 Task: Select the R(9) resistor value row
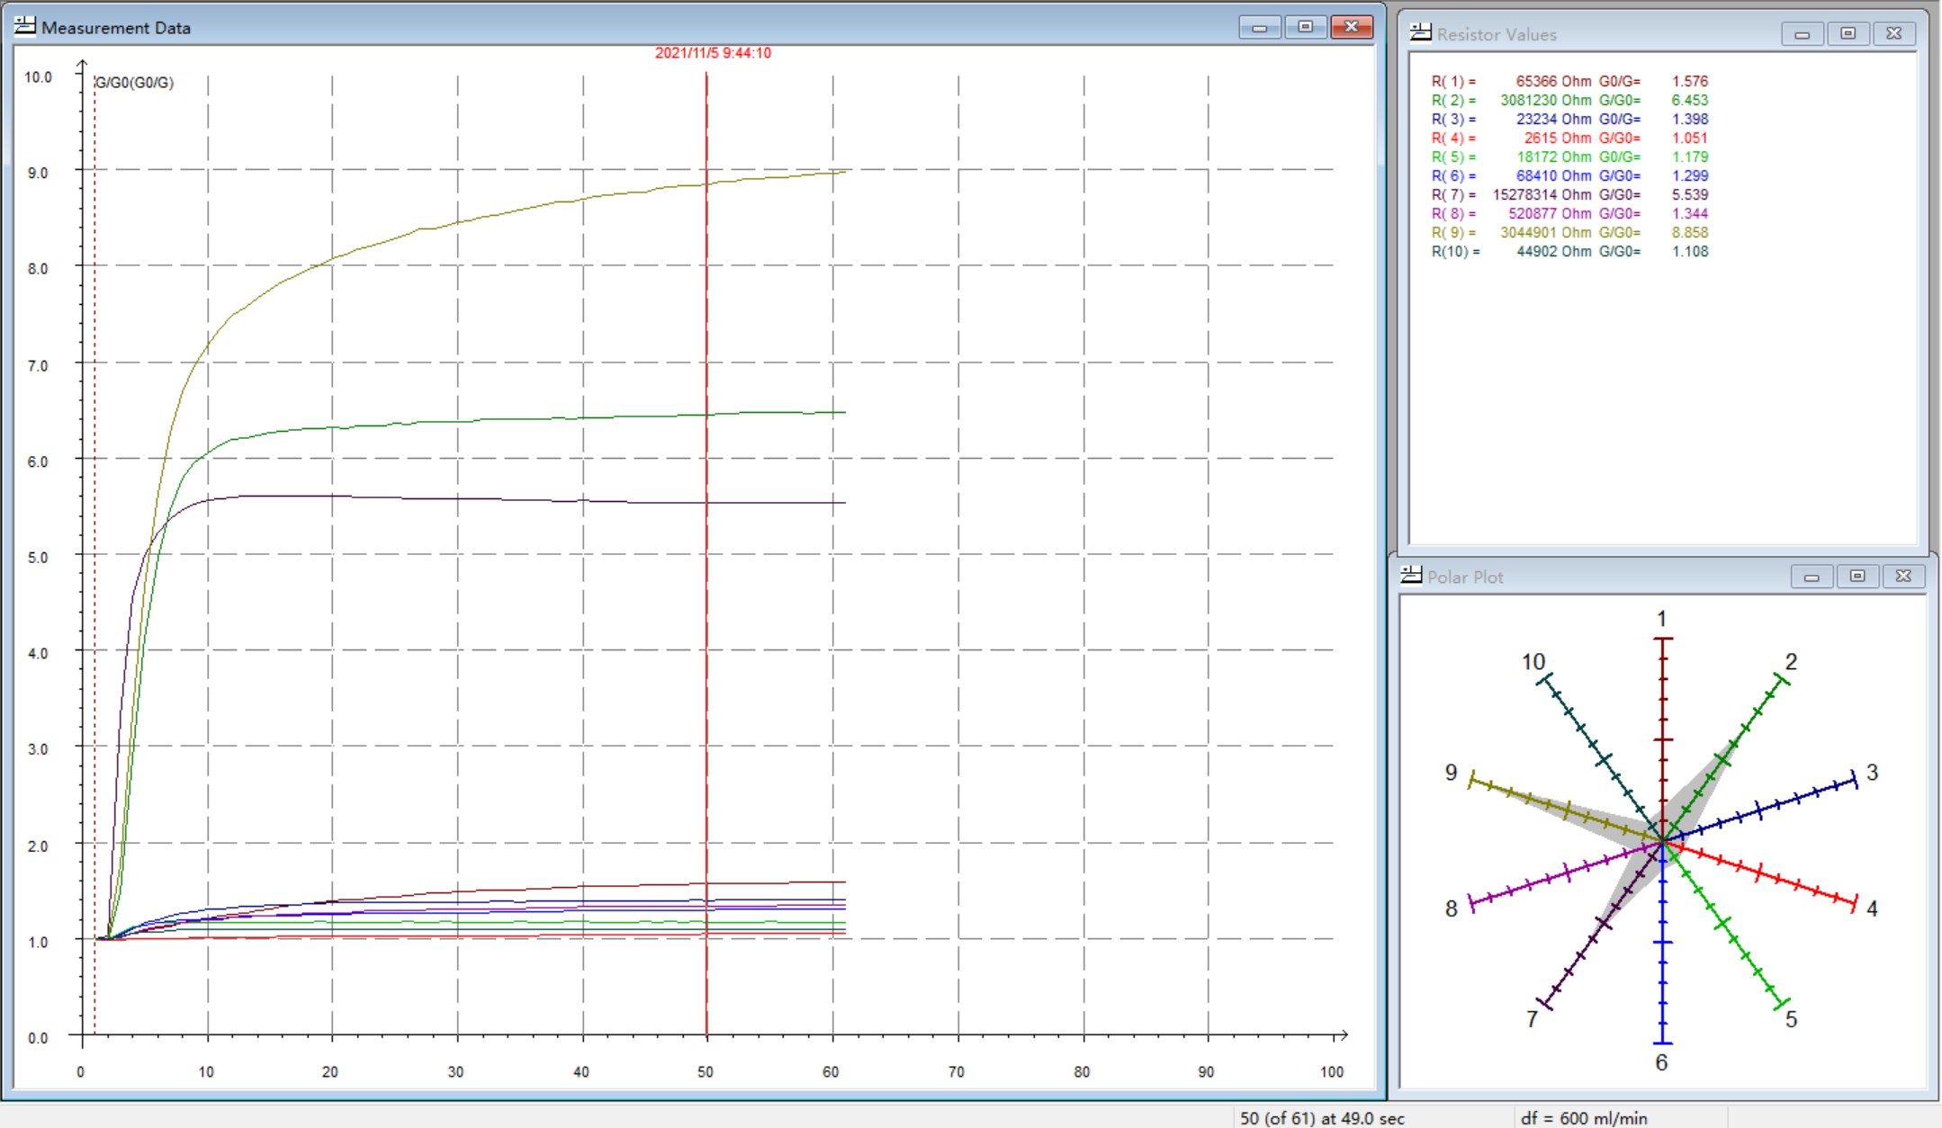coord(1569,232)
